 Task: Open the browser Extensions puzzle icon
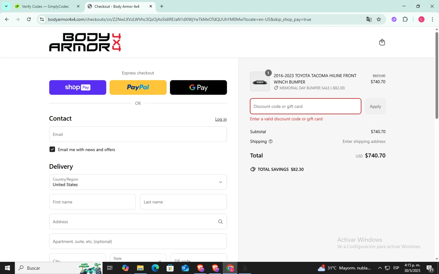click(x=405, y=19)
